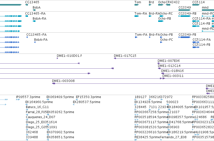Click the Cauquenes_24_D07 label

[40, 117]
